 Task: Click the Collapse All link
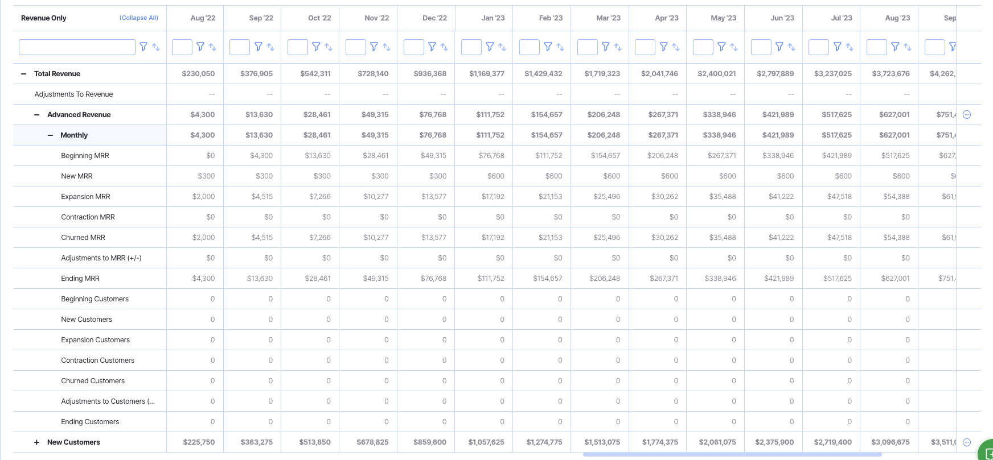(x=138, y=18)
